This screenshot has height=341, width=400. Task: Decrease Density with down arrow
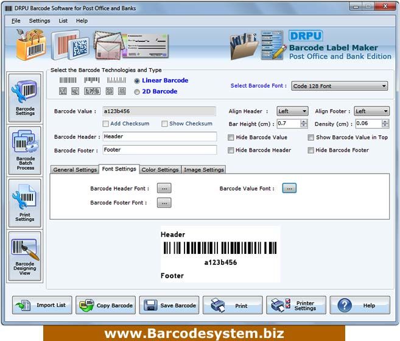click(385, 126)
